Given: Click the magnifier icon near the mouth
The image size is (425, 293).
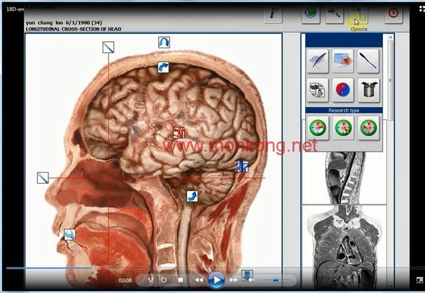Looking at the screenshot, I should coord(70,234).
